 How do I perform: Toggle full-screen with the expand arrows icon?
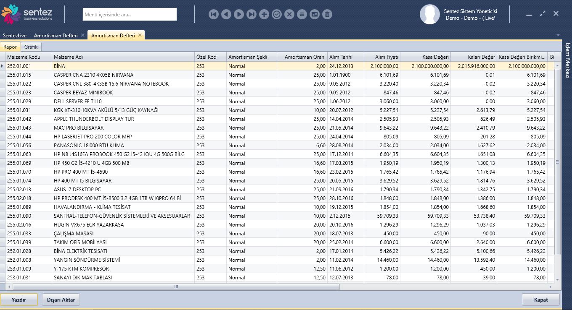(x=543, y=13)
